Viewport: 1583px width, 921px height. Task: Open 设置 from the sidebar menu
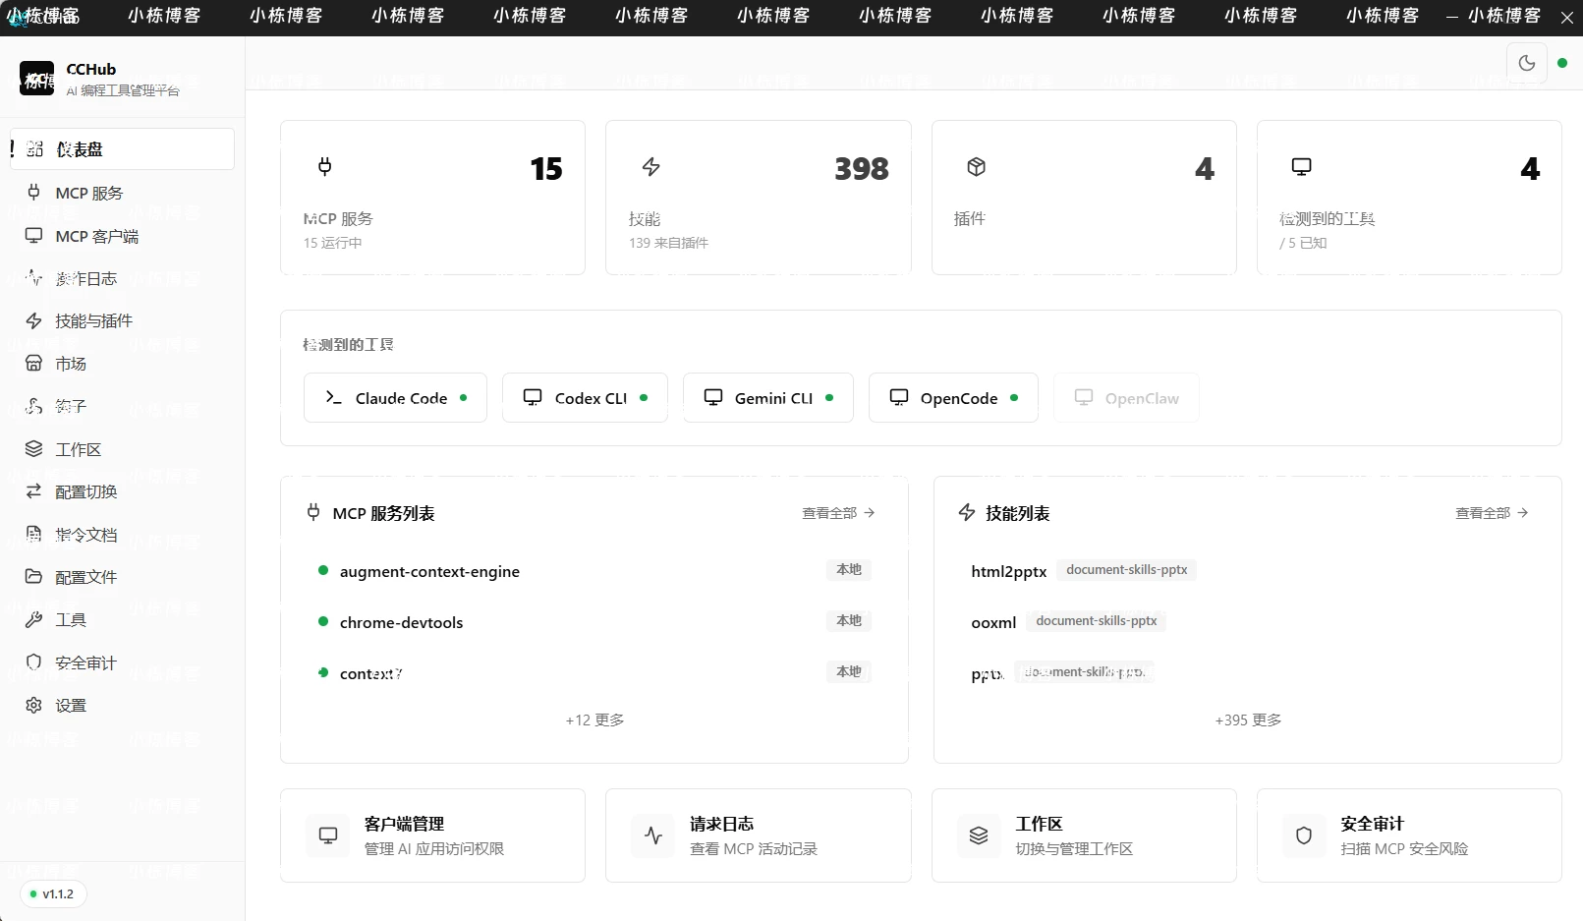point(70,705)
